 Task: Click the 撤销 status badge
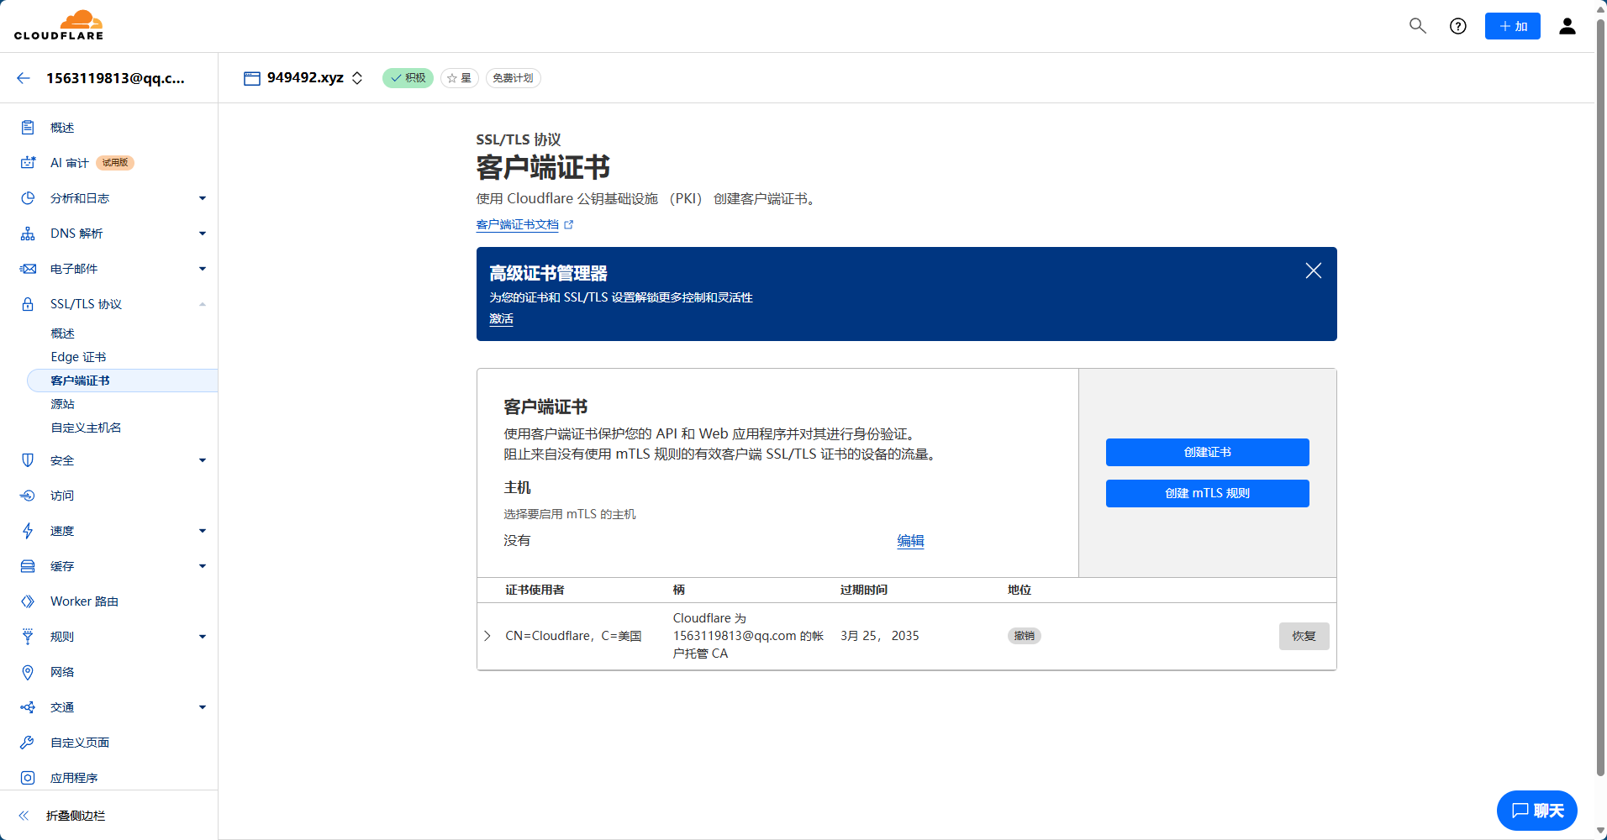pyautogui.click(x=1025, y=636)
